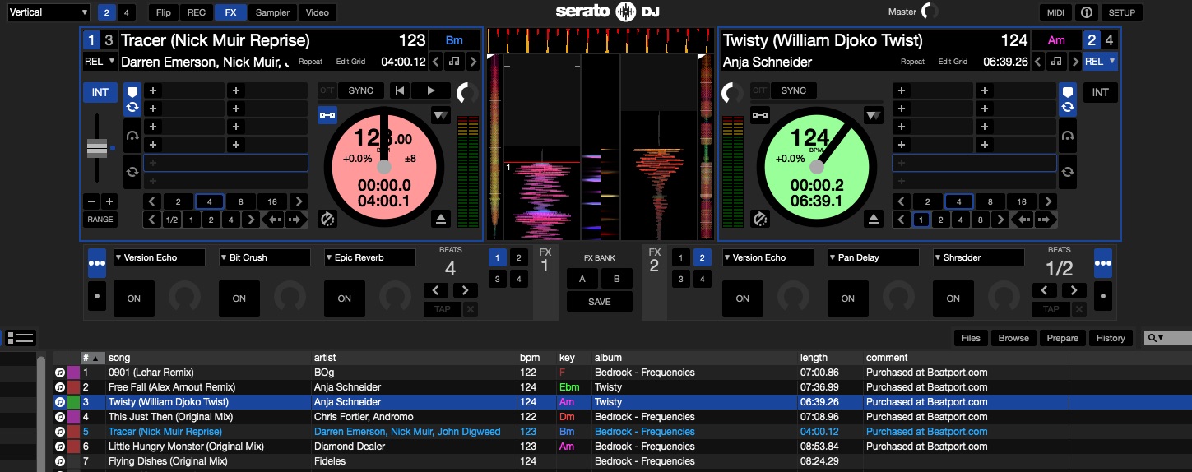Toggle Bit Crush effect ON
Viewport: 1192px width, 472px height.
(x=239, y=298)
